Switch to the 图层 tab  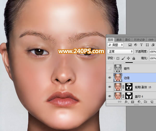click(110, 40)
